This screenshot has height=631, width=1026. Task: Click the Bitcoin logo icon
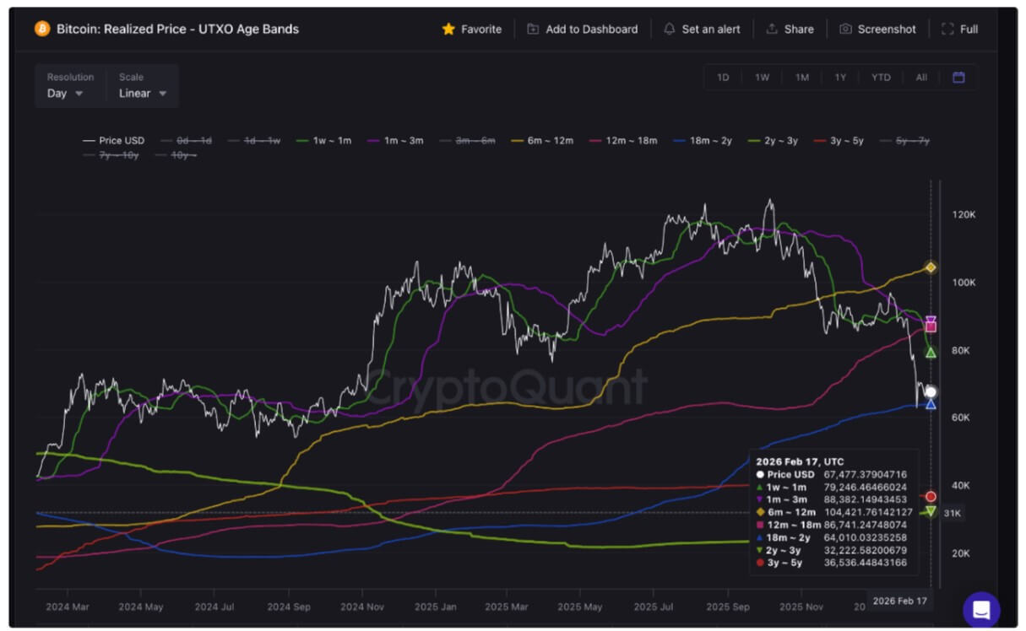point(42,29)
